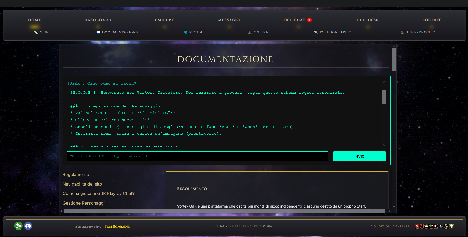
Task: Click the weapons content rating badge
Action: coord(417,226)
